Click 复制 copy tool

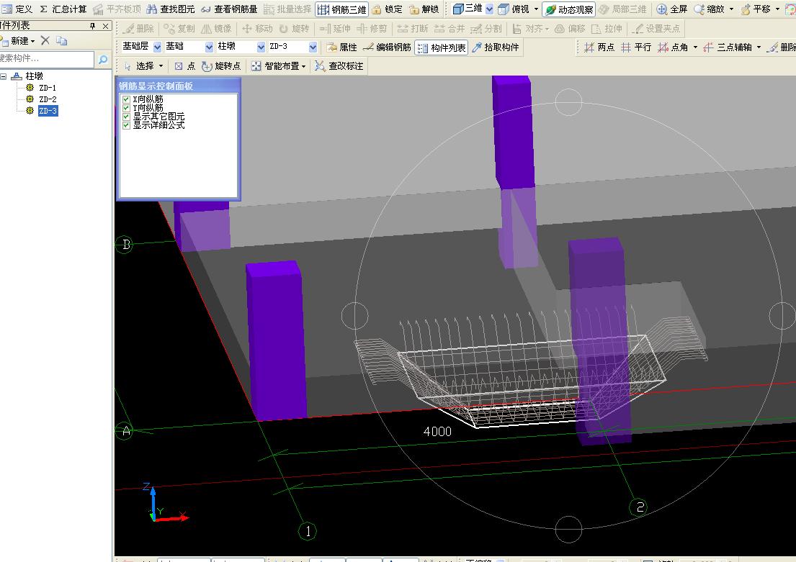[x=179, y=28]
